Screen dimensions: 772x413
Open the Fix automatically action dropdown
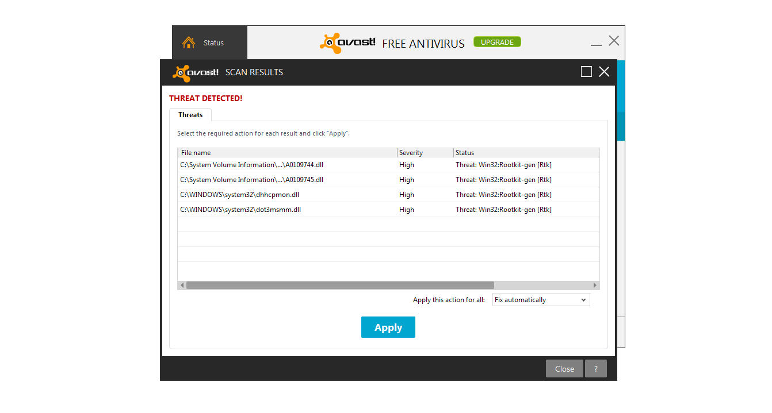pyautogui.click(x=541, y=300)
